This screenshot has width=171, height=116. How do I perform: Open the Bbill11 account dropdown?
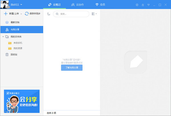[x=21, y=5]
